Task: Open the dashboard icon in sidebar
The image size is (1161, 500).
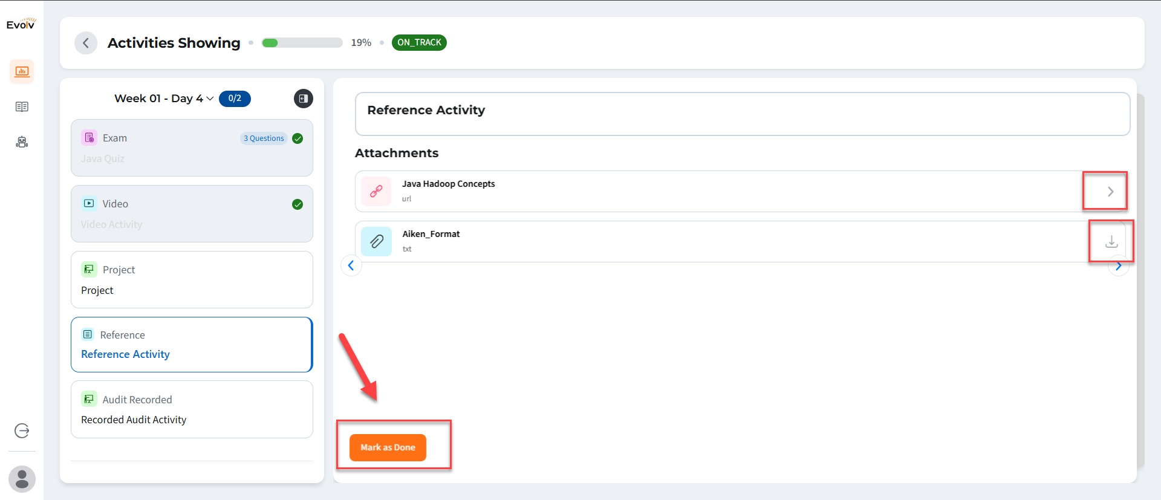Action: (x=22, y=71)
